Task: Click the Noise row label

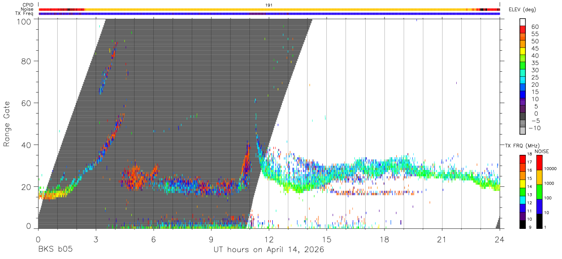Action: point(27,9)
